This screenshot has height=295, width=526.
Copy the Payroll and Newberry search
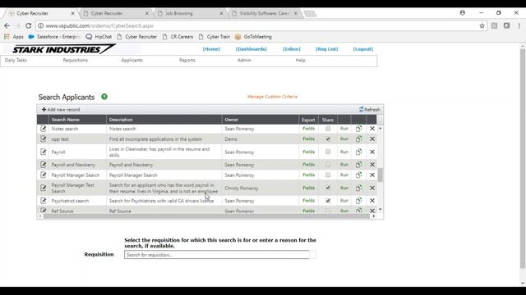tap(358, 165)
